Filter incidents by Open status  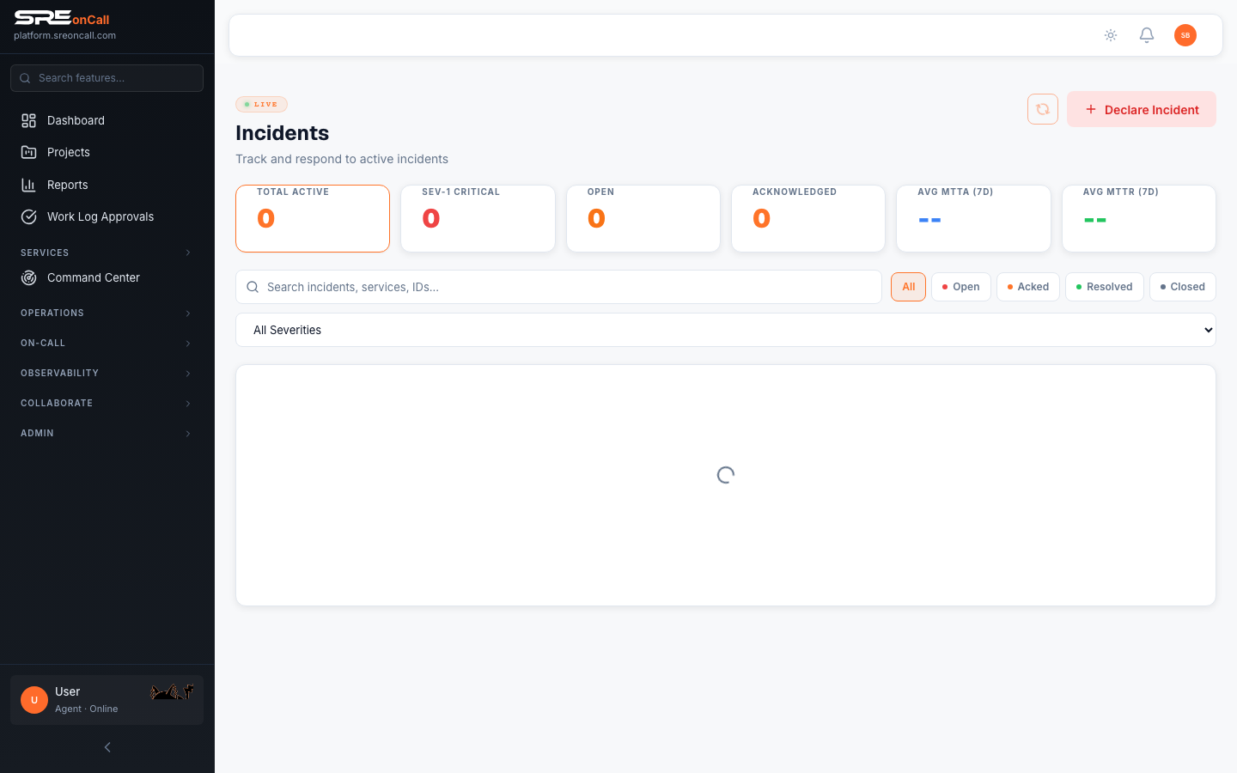[960, 287]
